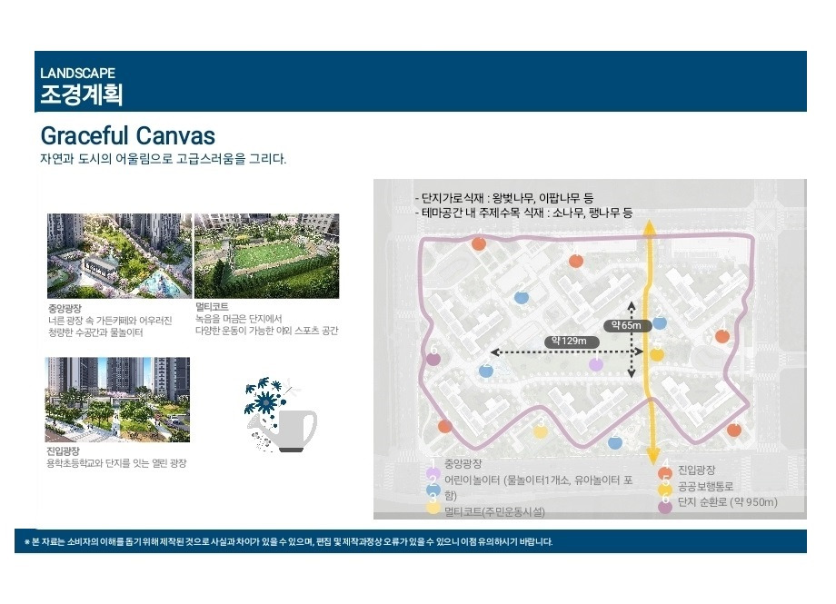Screen dimensions: 836x604
Task: Select the lavender central plaza marker on map
Action: pyautogui.click(x=595, y=364)
